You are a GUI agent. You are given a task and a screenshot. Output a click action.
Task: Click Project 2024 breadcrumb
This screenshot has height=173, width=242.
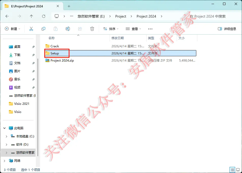click(x=146, y=16)
